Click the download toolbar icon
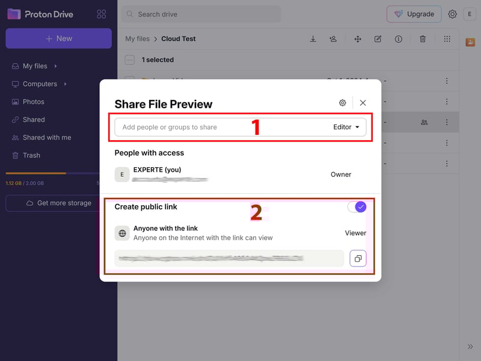This screenshot has width=481, height=361. pos(313,39)
